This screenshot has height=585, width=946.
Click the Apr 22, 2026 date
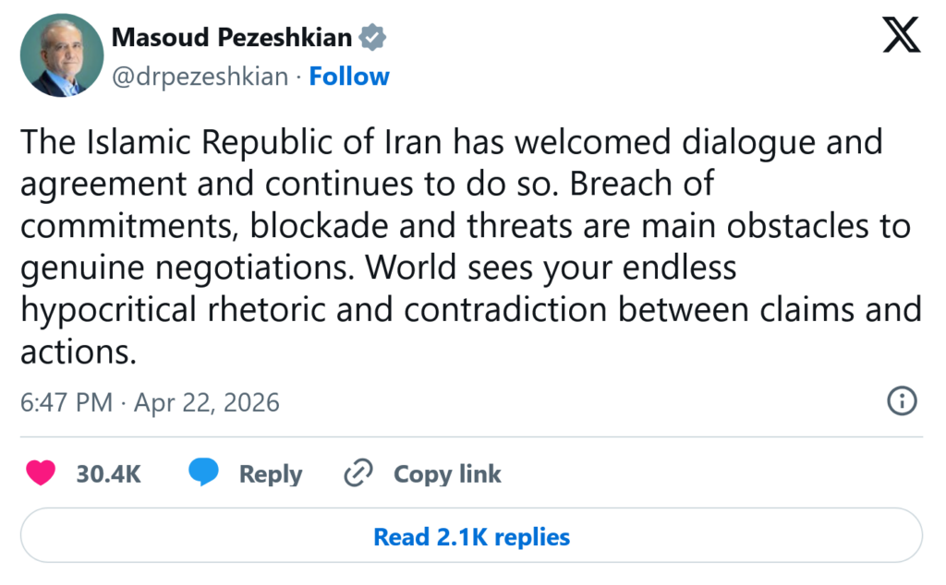(x=207, y=402)
